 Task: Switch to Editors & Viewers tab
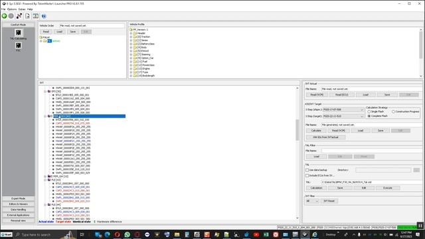click(18, 204)
